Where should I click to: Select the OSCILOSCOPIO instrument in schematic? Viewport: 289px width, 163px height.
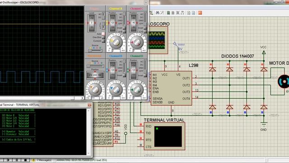pos(158,40)
